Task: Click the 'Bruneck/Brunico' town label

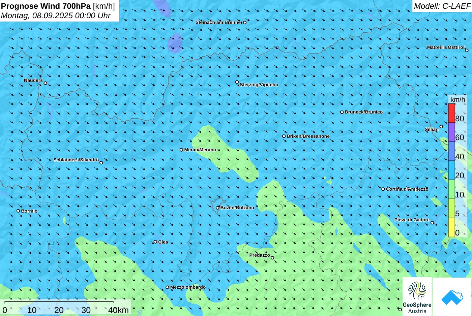Action: pyautogui.click(x=363, y=112)
